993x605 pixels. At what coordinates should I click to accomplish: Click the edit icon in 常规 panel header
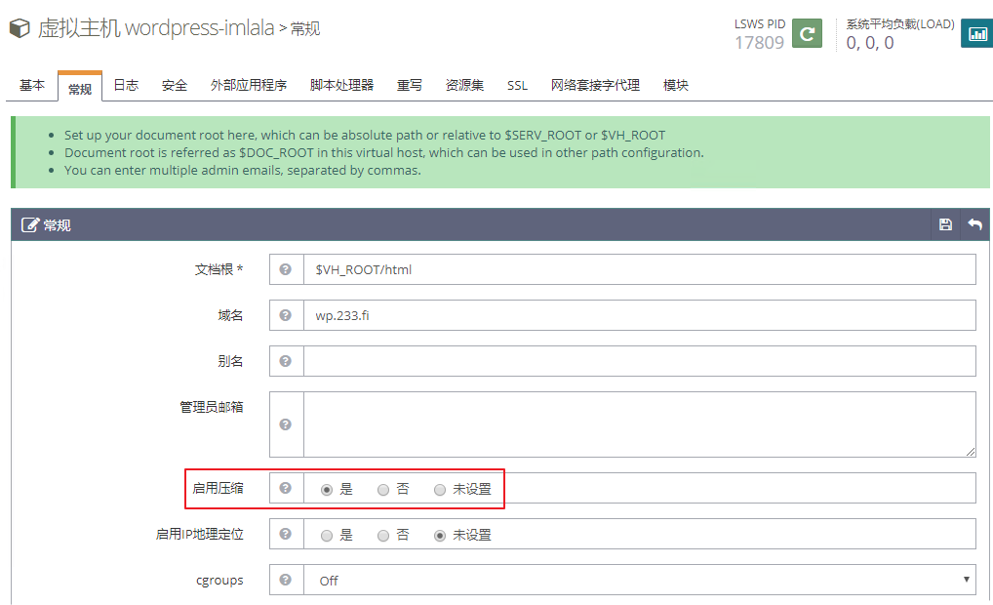pyautogui.click(x=30, y=224)
